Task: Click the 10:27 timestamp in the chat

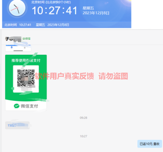Action: [83, 136]
